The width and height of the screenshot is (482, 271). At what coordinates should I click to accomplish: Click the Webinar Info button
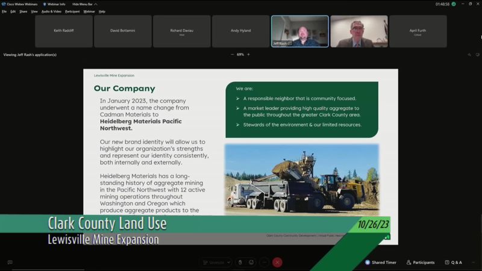[54, 4]
